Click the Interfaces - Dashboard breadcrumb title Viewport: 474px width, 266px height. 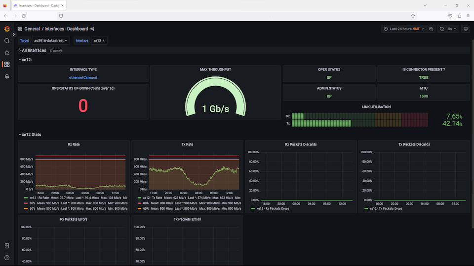point(67,29)
